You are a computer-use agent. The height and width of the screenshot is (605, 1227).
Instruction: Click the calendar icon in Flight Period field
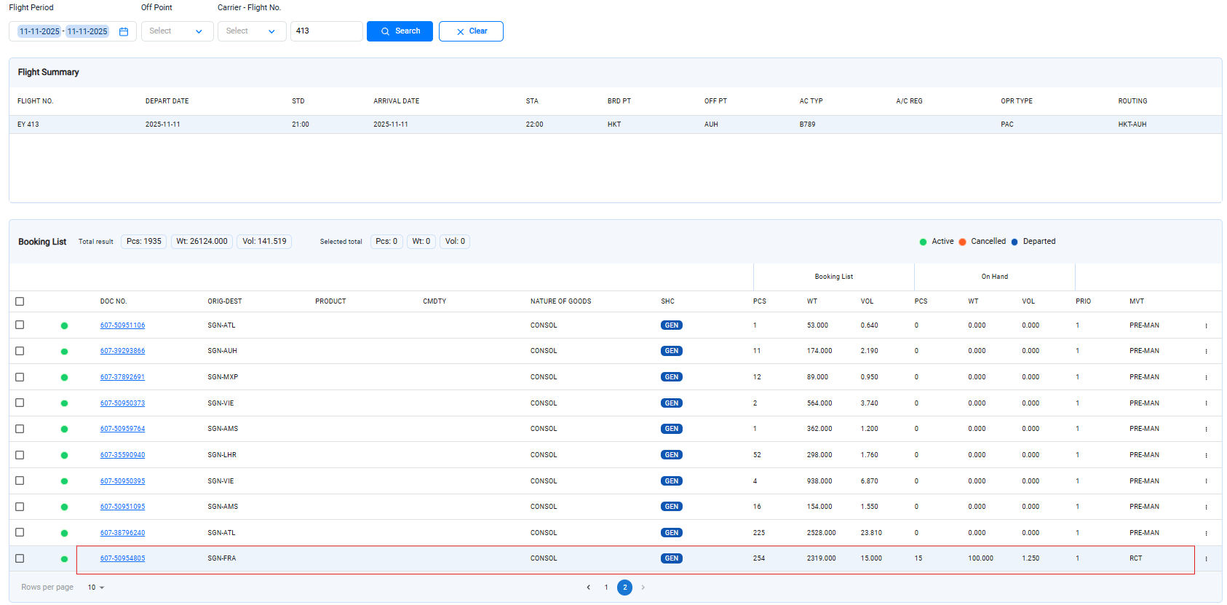124,31
